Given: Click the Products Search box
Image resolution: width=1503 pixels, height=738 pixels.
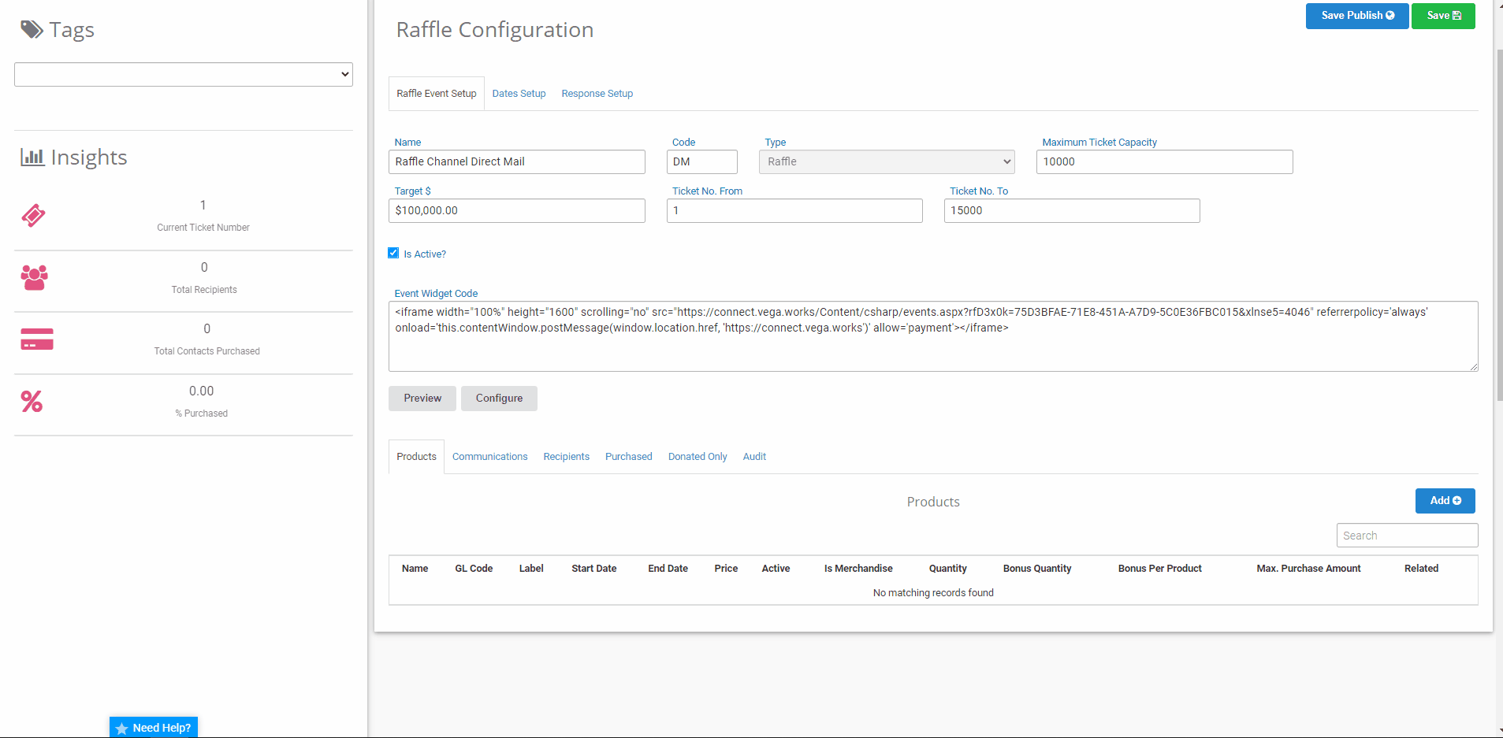Looking at the screenshot, I should 1408,536.
